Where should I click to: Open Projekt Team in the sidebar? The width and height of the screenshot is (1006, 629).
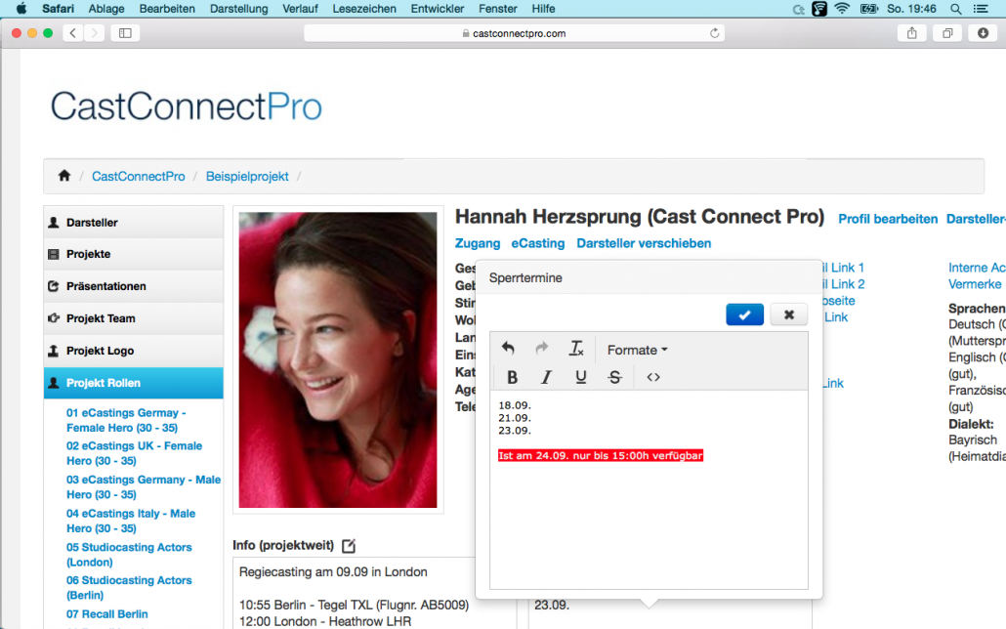pos(134,318)
